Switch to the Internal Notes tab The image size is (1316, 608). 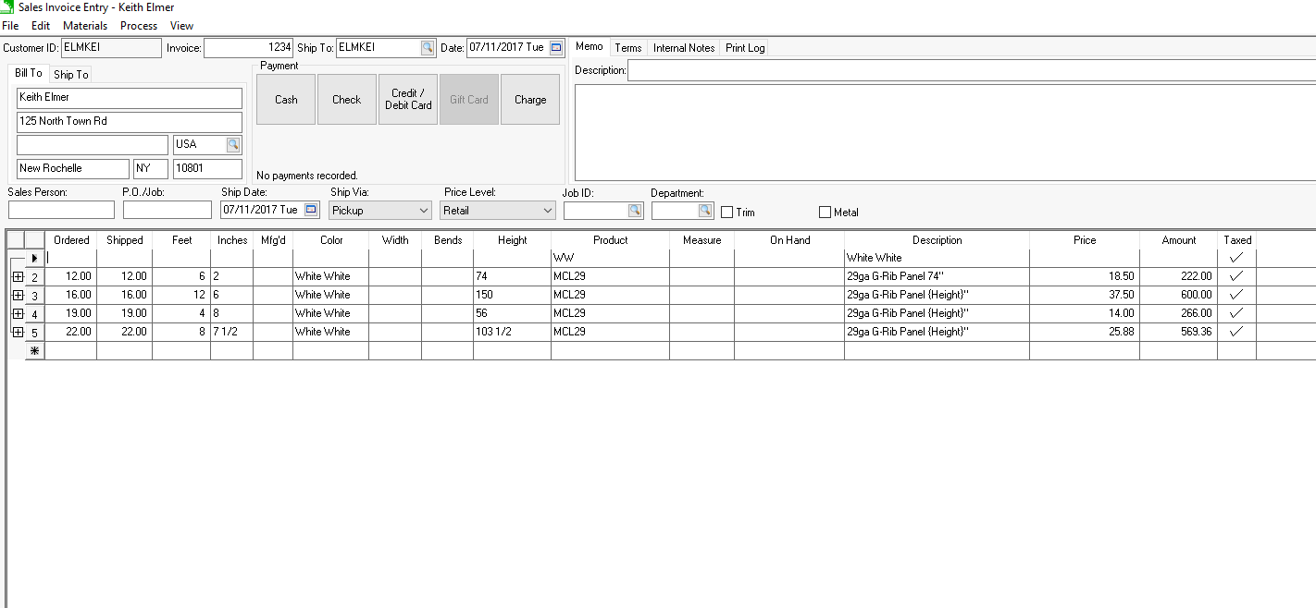pos(684,47)
